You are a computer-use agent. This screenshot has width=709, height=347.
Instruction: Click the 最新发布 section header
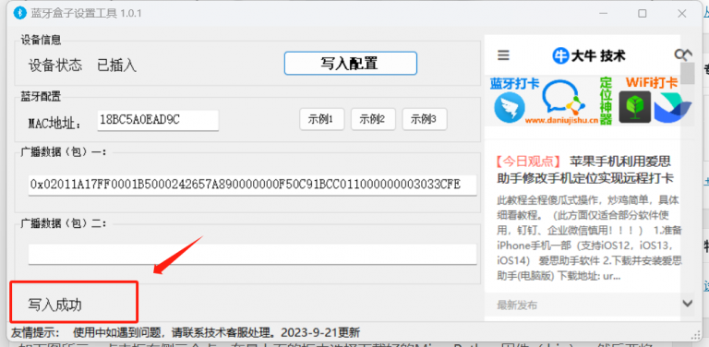coord(517,305)
